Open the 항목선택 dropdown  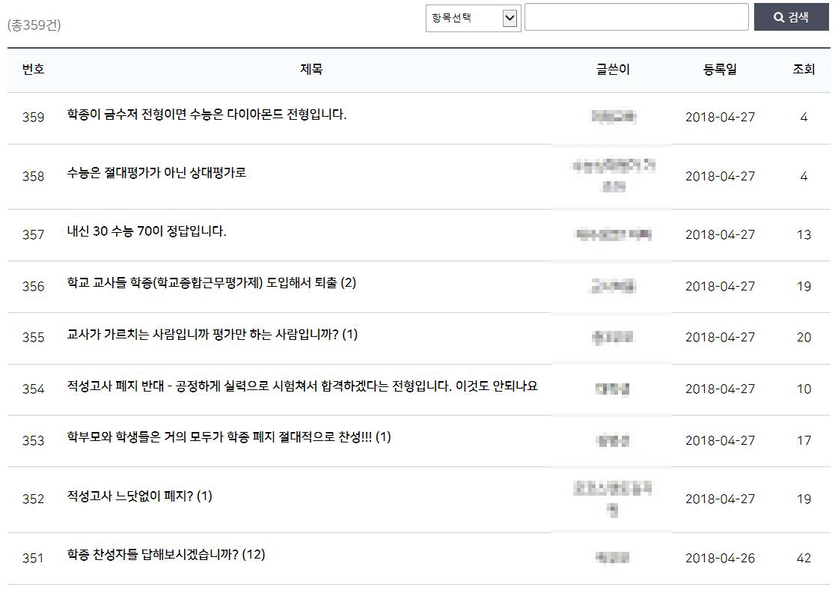pyautogui.click(x=472, y=18)
